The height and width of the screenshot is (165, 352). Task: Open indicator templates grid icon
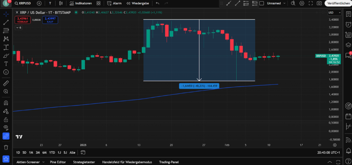98,3
